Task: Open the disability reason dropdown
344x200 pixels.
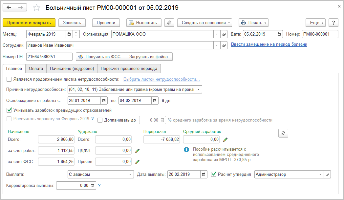Action: click(x=199, y=90)
